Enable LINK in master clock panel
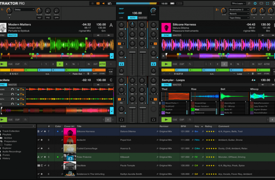This screenshot has height=180, width=275. pos(121,18)
